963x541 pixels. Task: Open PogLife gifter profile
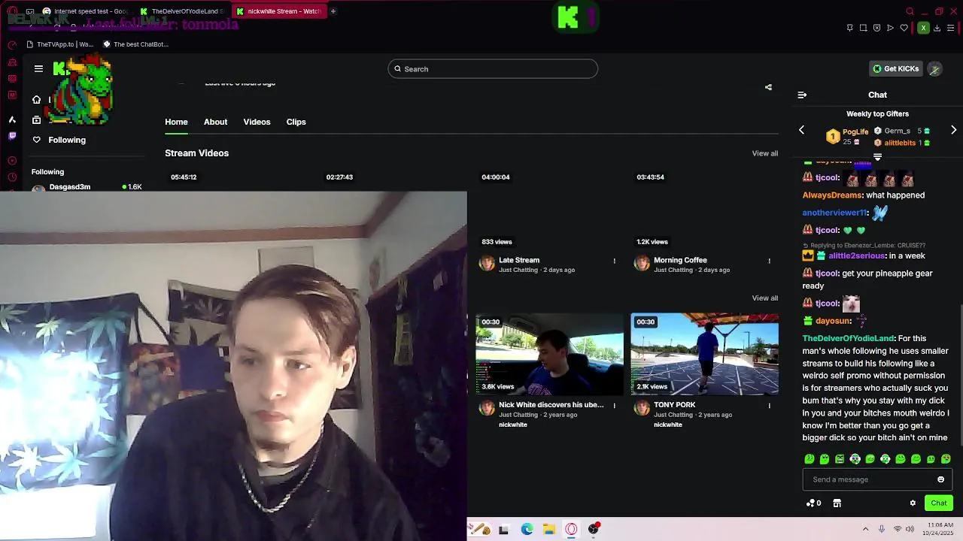click(855, 131)
